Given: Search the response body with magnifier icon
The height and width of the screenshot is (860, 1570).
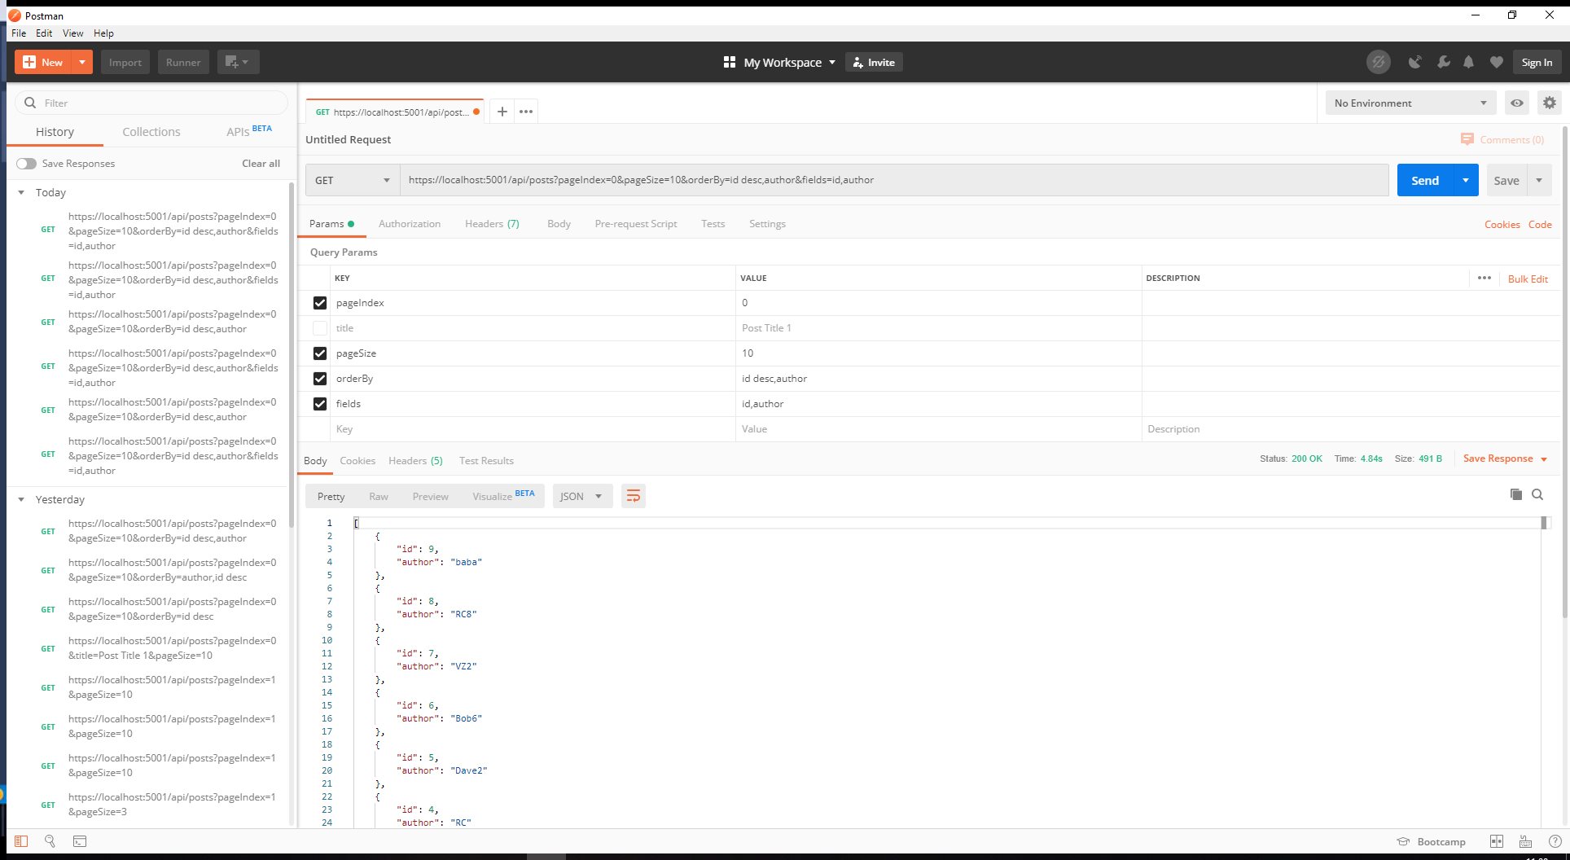Looking at the screenshot, I should [x=1537, y=494].
